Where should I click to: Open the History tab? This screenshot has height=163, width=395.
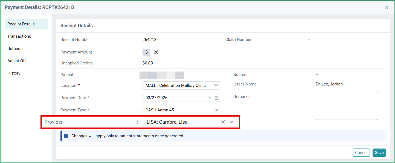[x=26, y=73]
